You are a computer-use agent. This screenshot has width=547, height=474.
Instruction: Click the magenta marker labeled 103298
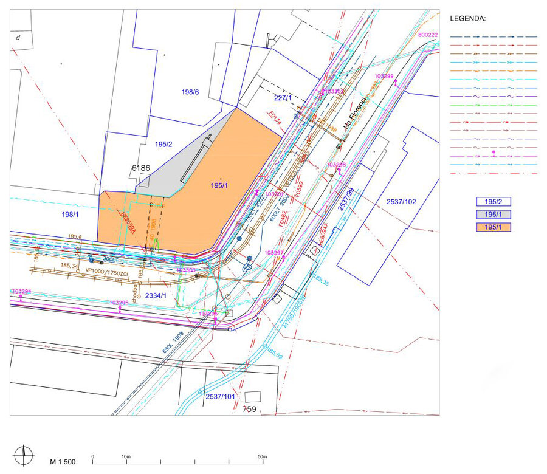coord(337,172)
